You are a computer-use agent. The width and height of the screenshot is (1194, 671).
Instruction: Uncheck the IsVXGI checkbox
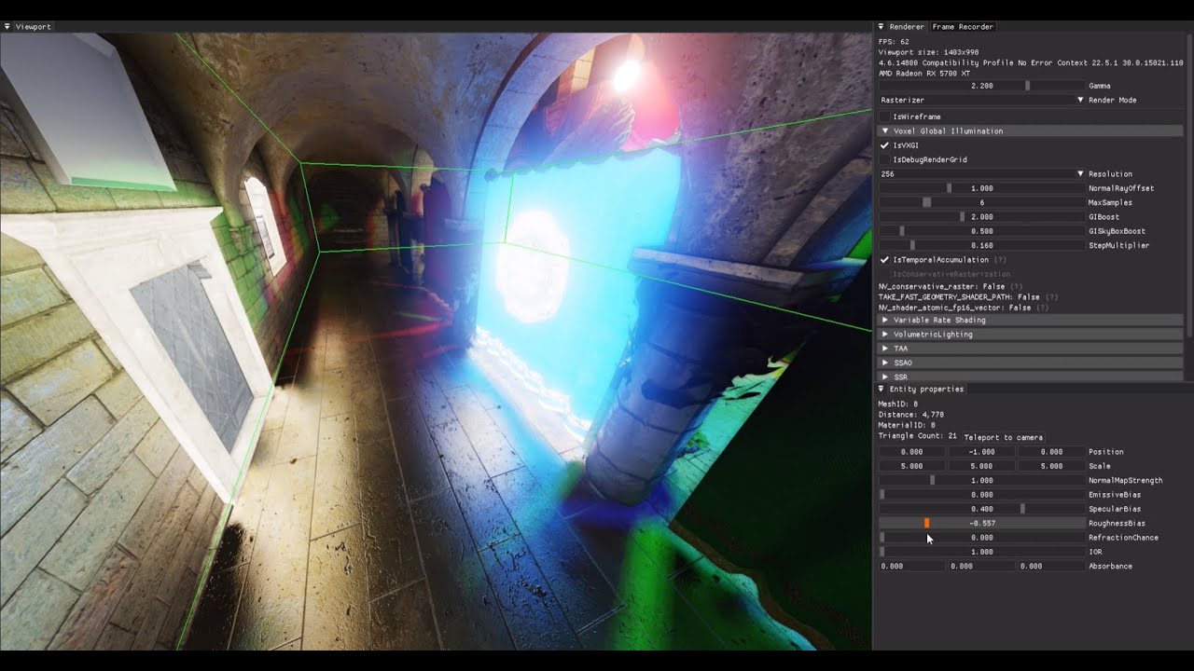(884, 145)
